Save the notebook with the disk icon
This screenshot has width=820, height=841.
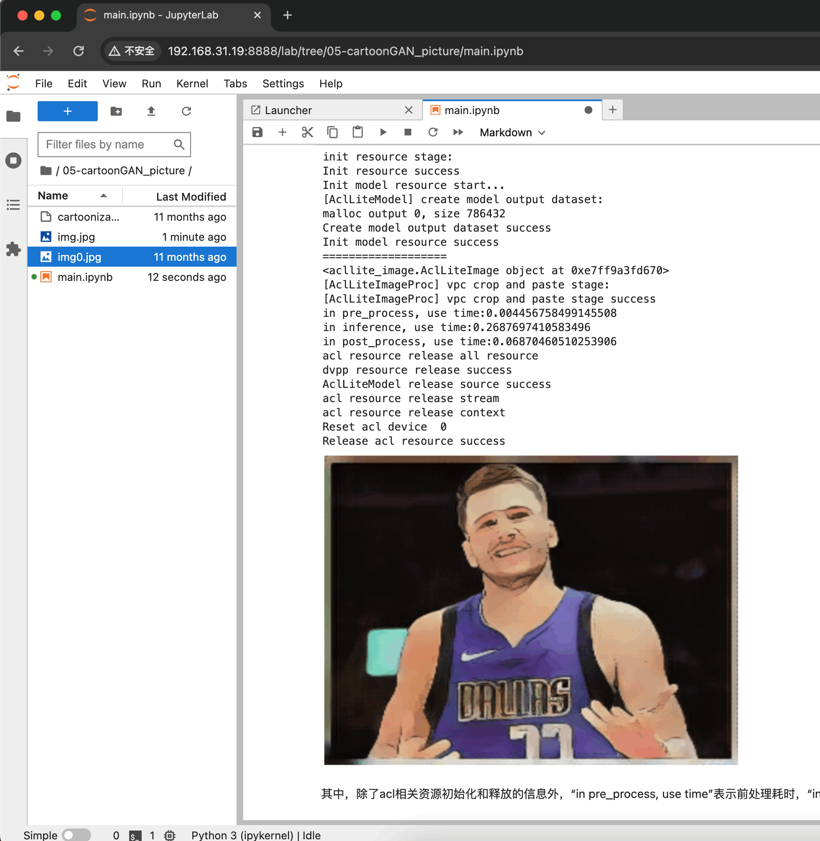tap(257, 132)
